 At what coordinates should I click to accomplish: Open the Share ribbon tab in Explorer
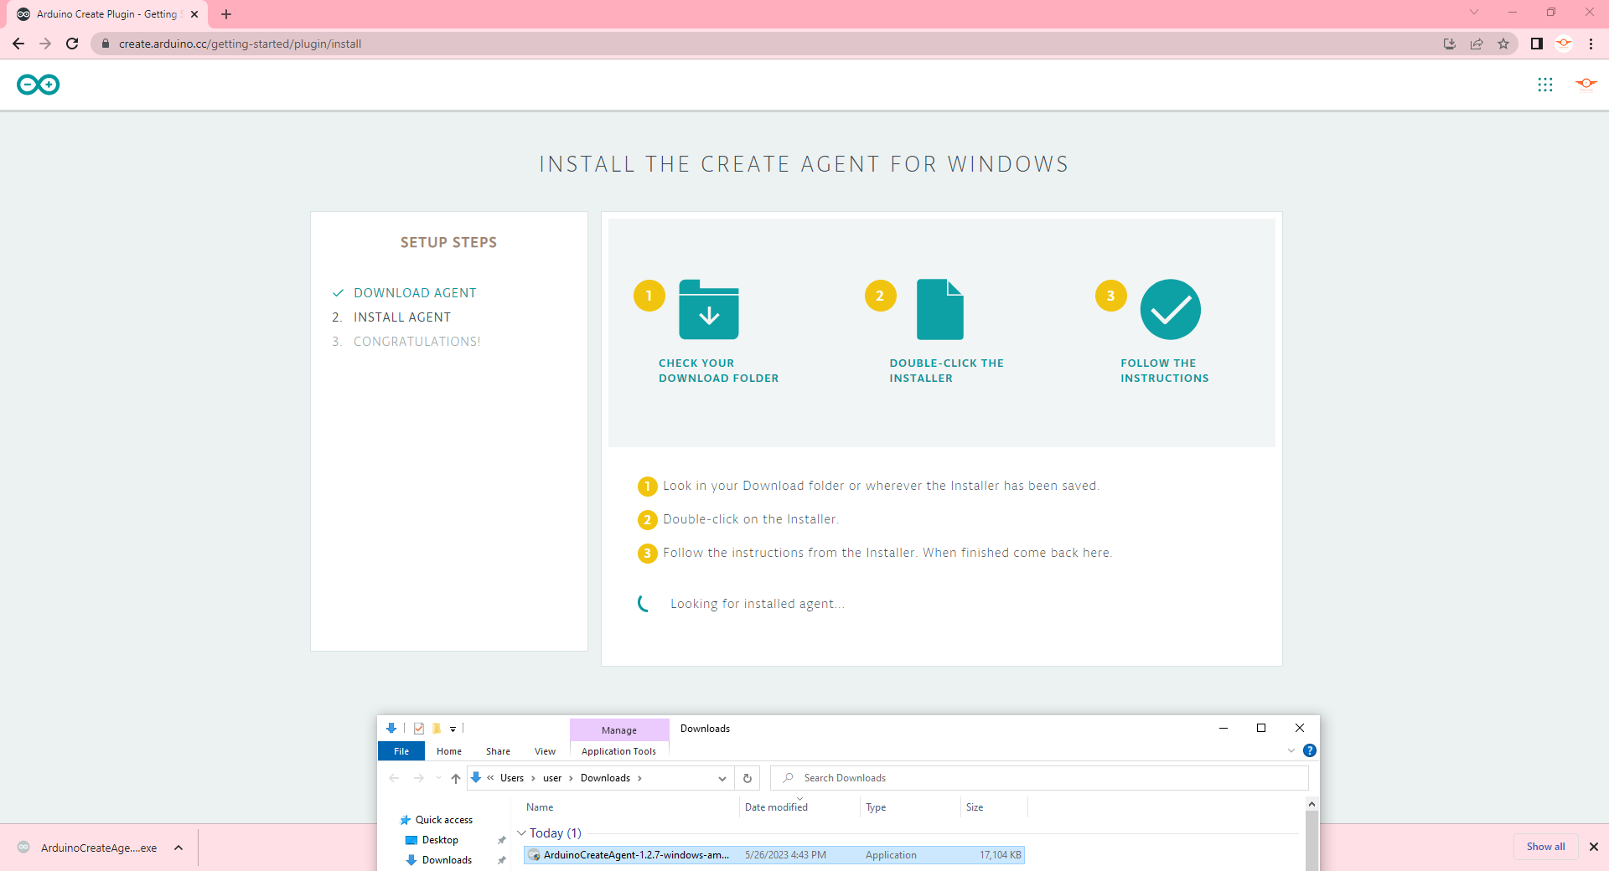(x=498, y=751)
